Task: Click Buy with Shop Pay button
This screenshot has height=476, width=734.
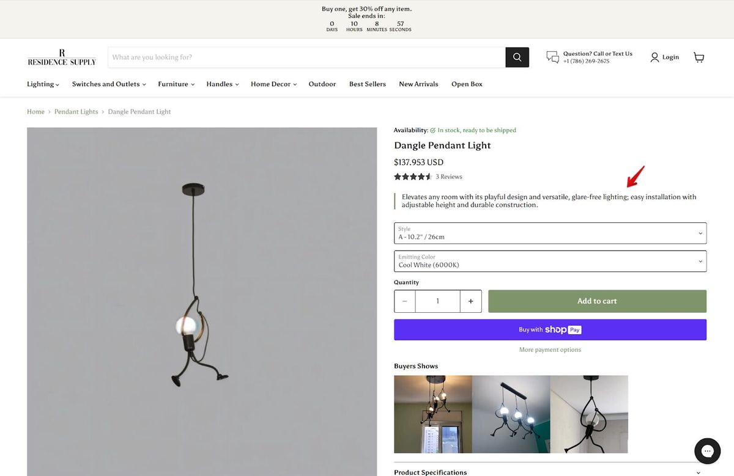Action: [550, 329]
